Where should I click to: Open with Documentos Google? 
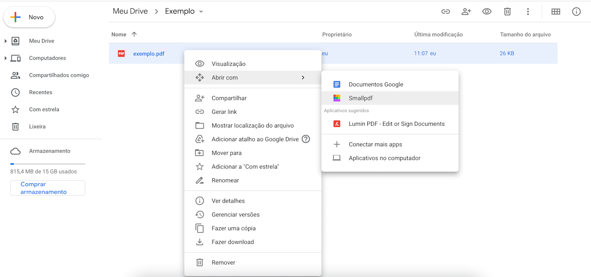point(390,84)
